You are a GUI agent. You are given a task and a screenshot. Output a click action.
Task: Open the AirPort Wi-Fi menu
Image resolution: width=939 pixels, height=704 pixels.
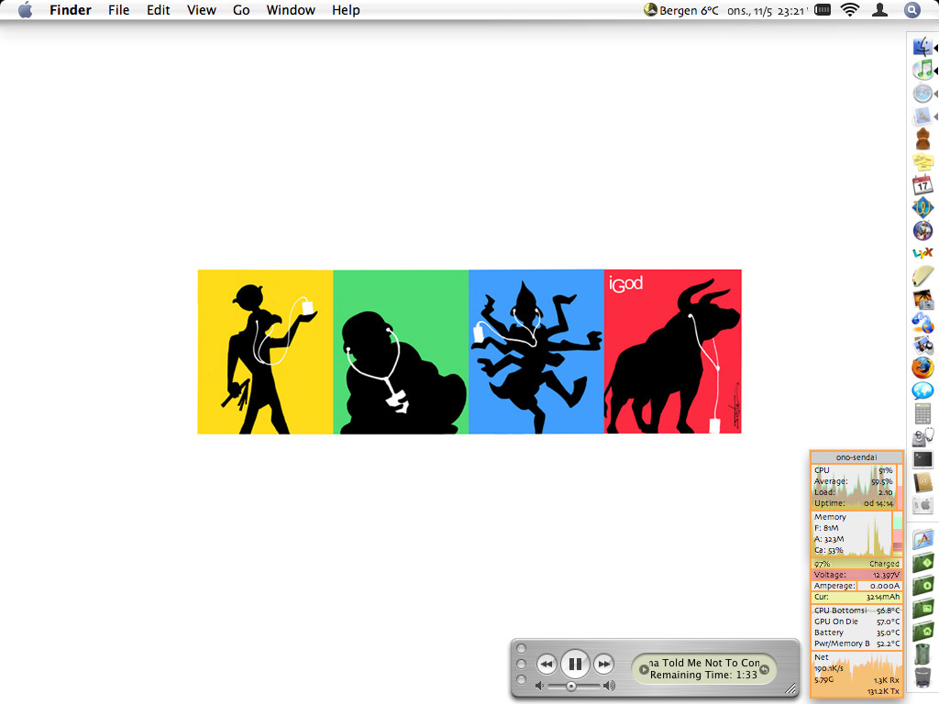point(850,10)
